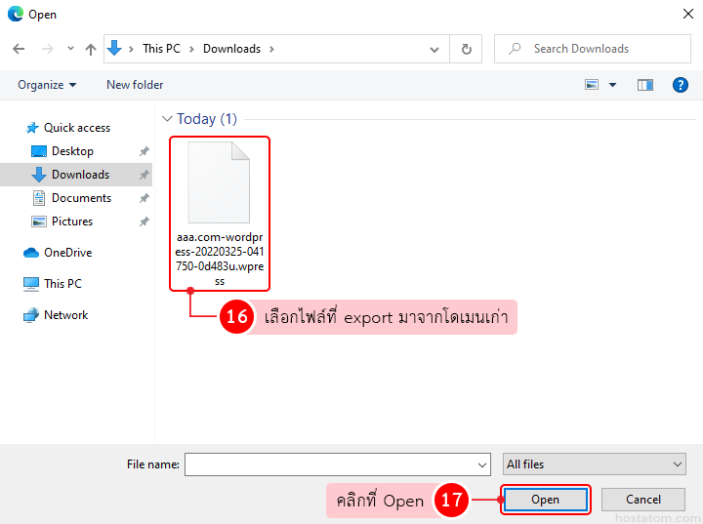Image resolution: width=703 pixels, height=524 pixels.
Task: Refresh the Downloads folder listing
Action: pos(466,49)
